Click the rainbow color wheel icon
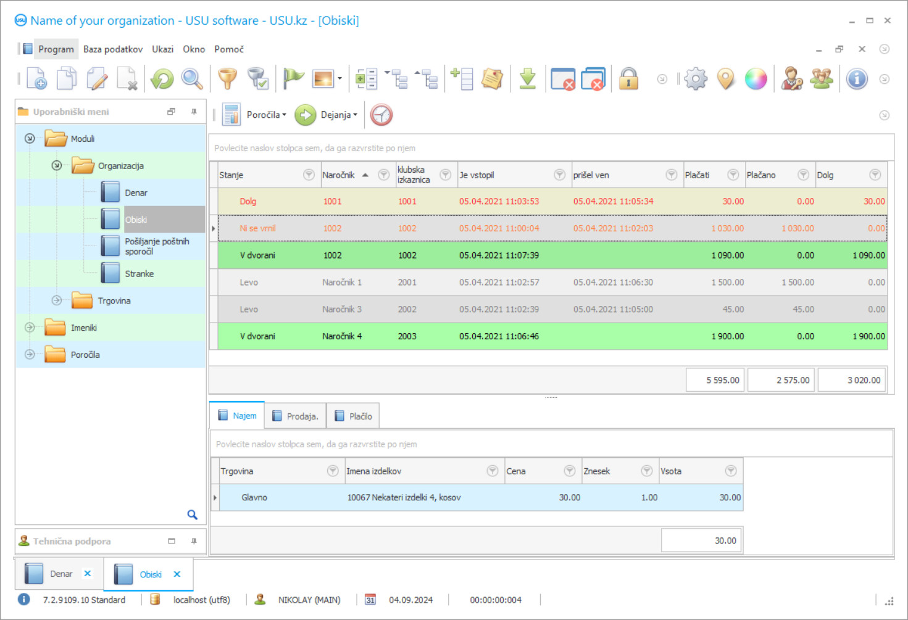Screen dimensions: 908x620 756,79
